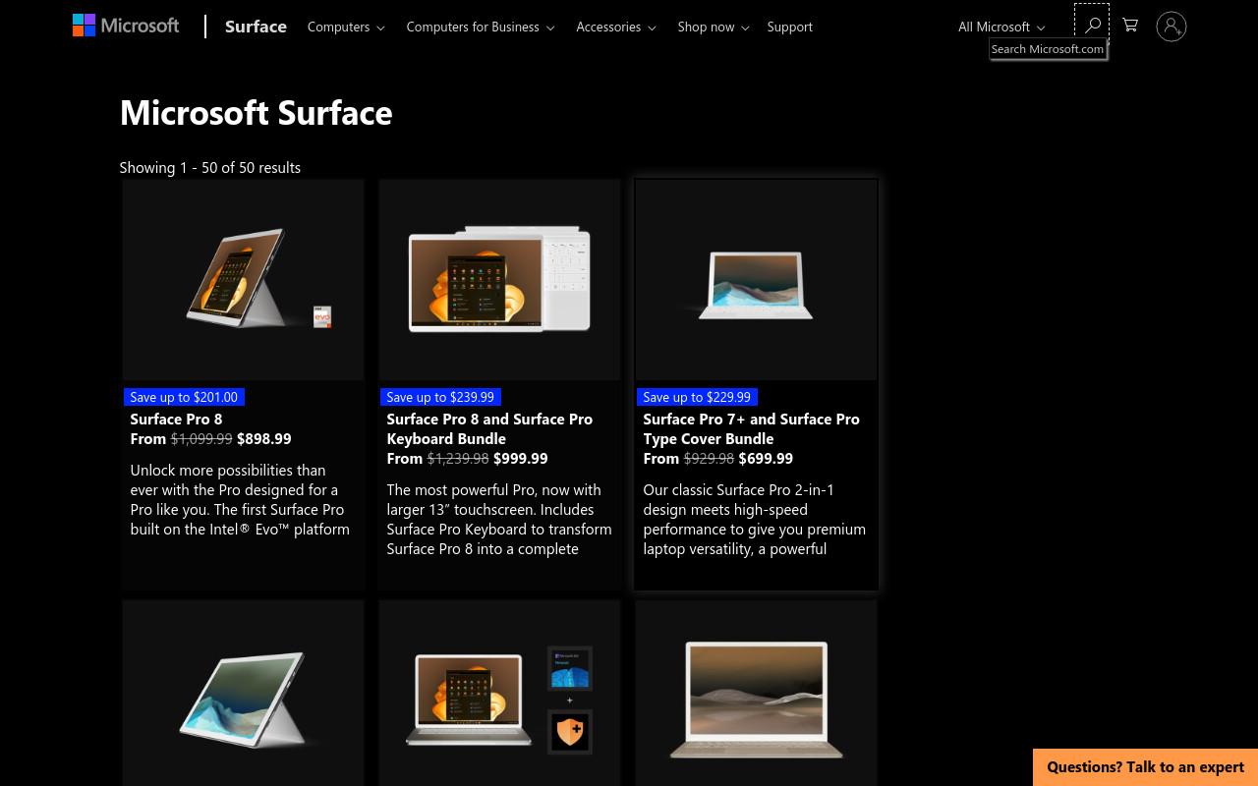Click the 'most powerful Pro' description text
Viewport: 1258px width, 786px height.
(x=499, y=519)
